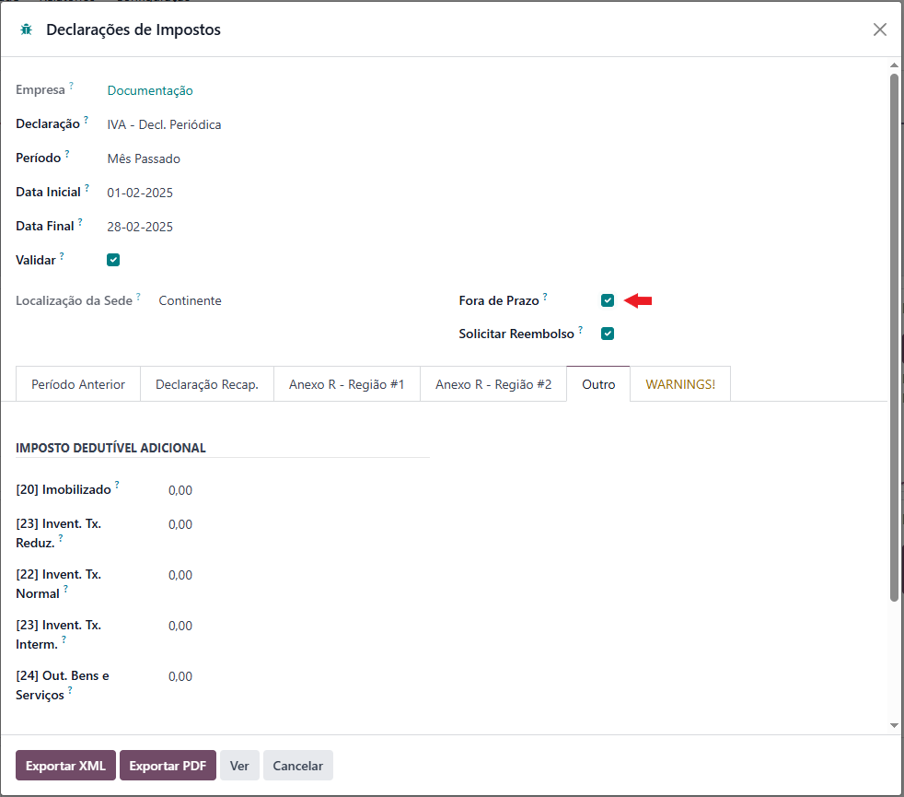Click help icon next to [20] Imobilizado

[117, 485]
